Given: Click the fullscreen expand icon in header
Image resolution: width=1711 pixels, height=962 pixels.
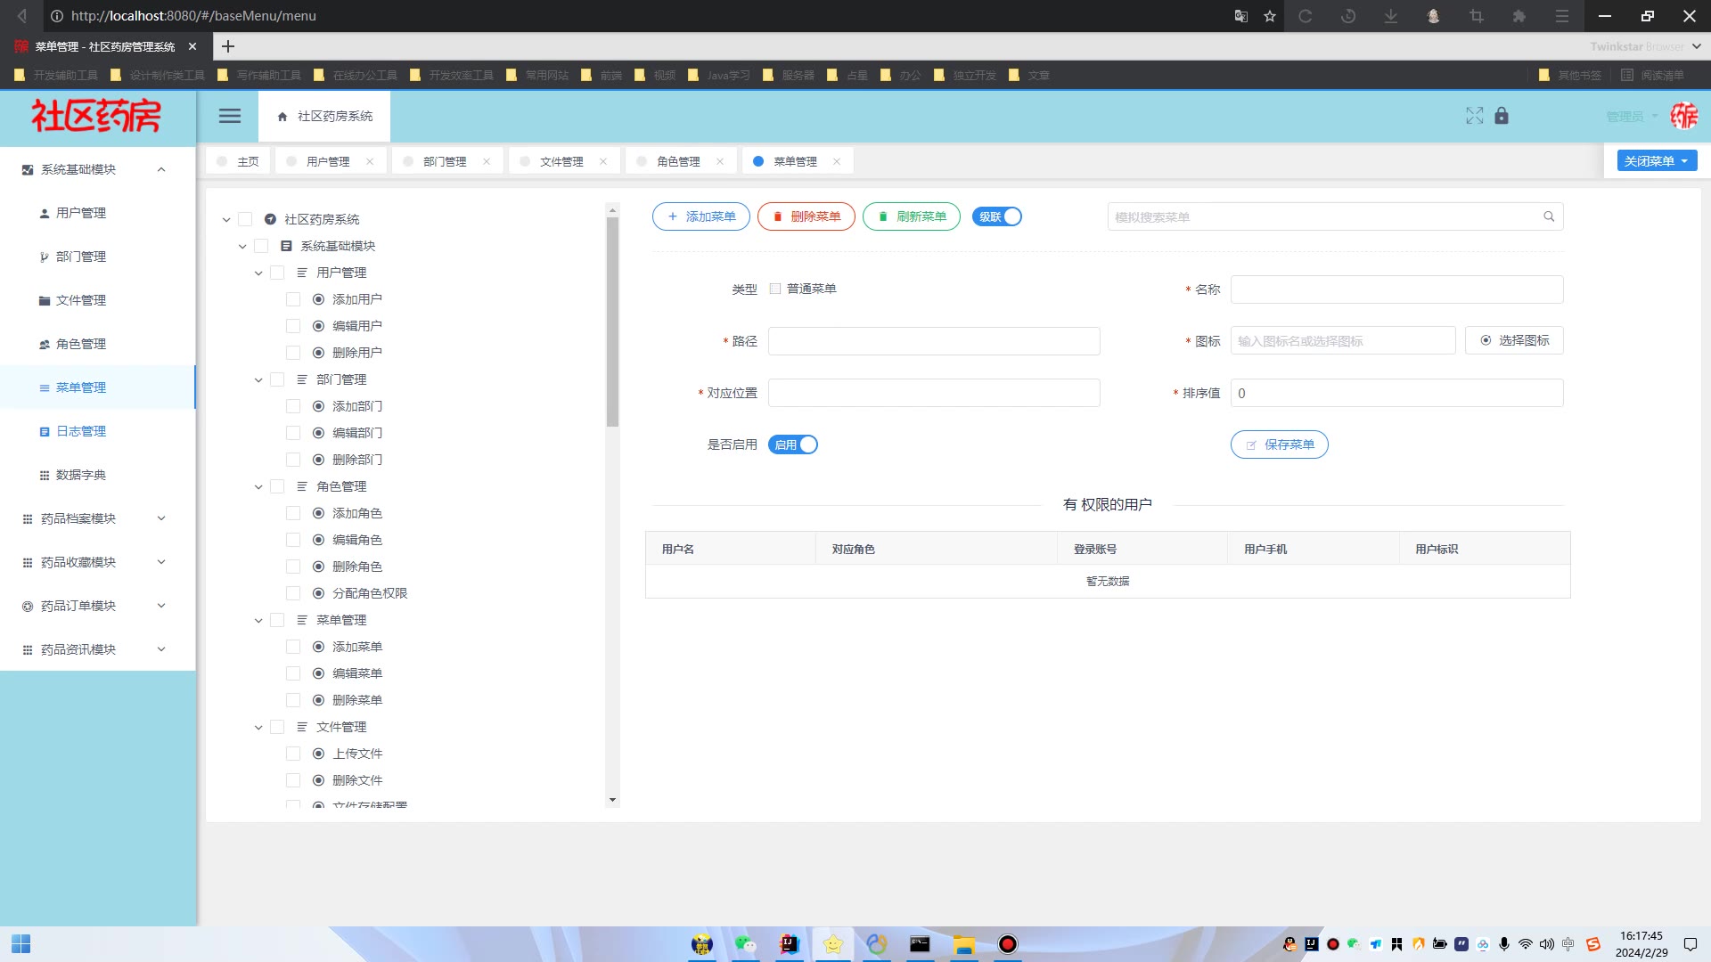Looking at the screenshot, I should coord(1474,116).
